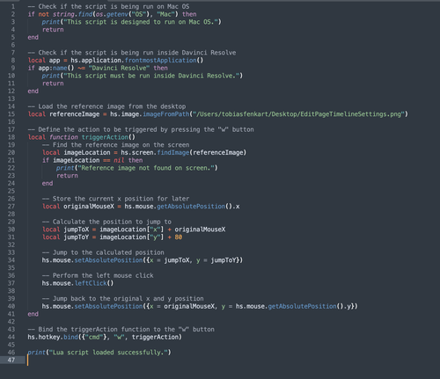Click the string "This script is designed to run on Mac OS."
The image size is (440, 379).
click(x=141, y=22)
